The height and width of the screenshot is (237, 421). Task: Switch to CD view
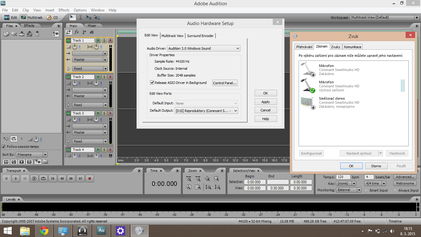pyautogui.click(x=52, y=18)
